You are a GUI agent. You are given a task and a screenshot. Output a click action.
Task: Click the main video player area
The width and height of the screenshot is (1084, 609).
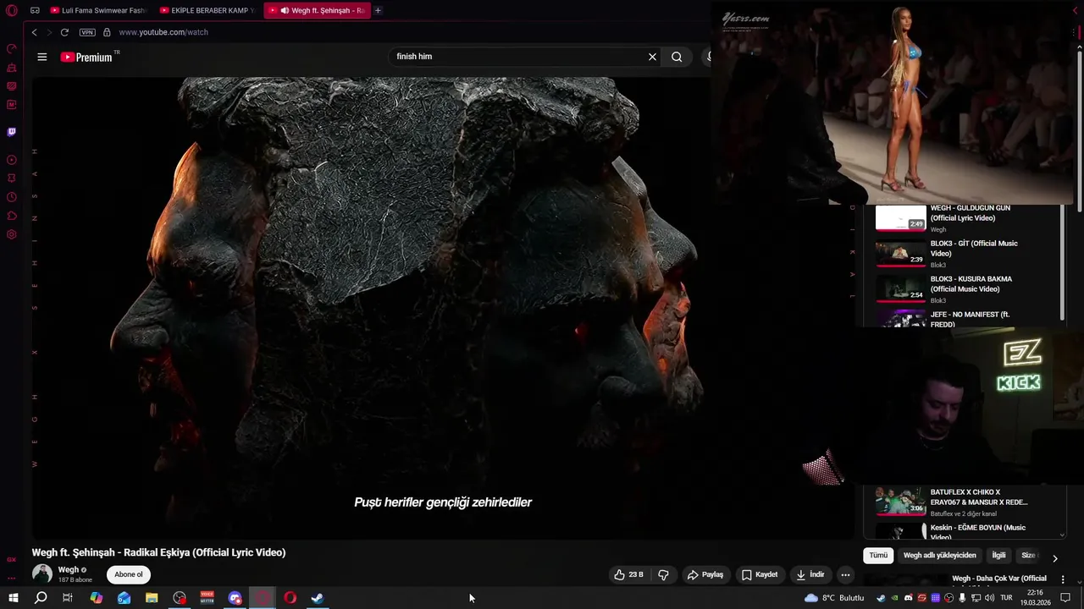click(443, 308)
